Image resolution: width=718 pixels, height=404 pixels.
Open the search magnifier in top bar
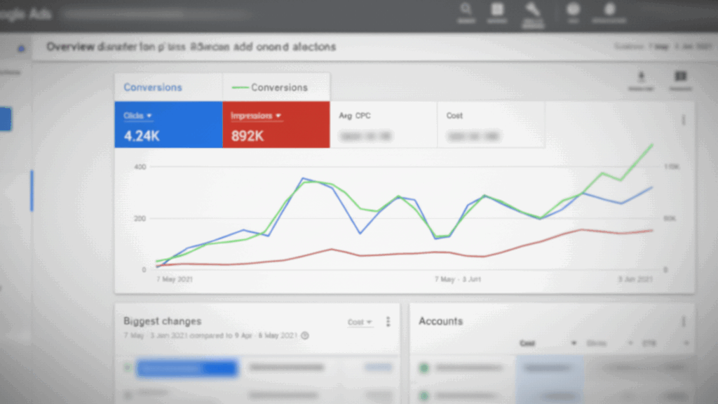pyautogui.click(x=466, y=10)
